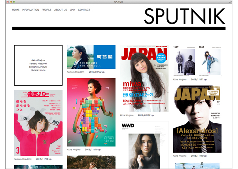Open the autumn forest photo thumbnail

pos(91,162)
